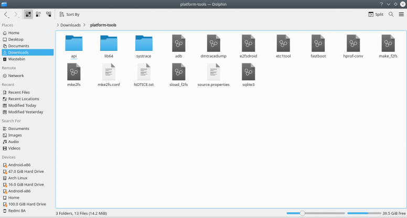
Task: Click the Downloads breadcrumb
Action: (x=70, y=25)
